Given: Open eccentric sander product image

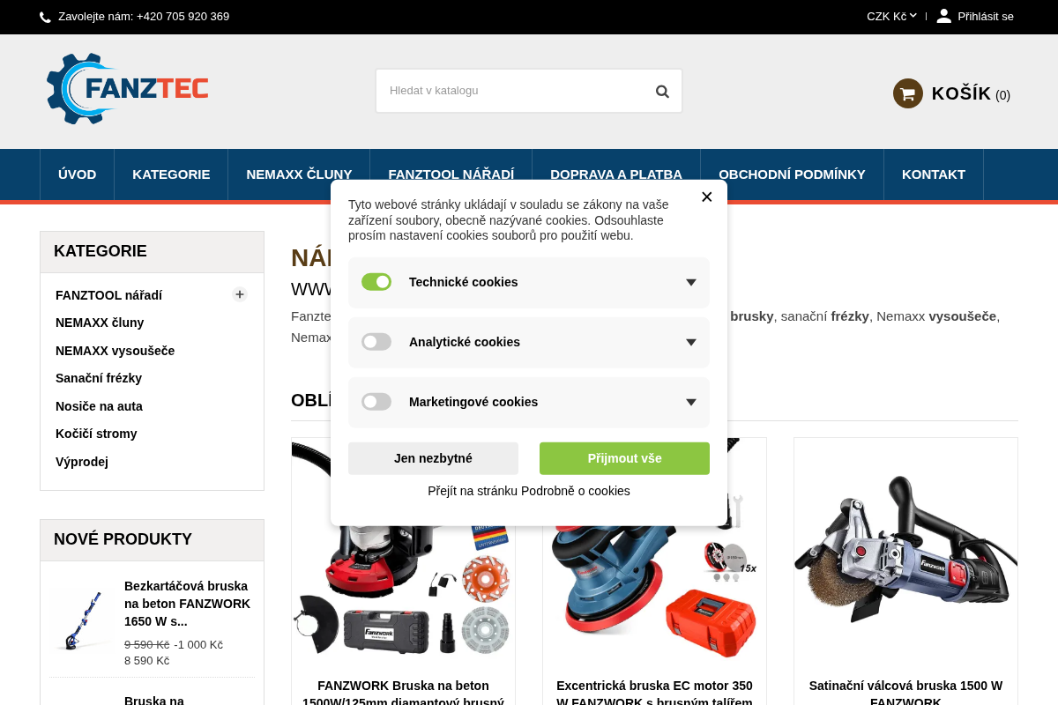Looking at the screenshot, I should pyautogui.click(x=654, y=550).
